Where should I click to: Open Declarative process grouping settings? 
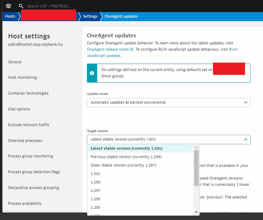click(42, 188)
